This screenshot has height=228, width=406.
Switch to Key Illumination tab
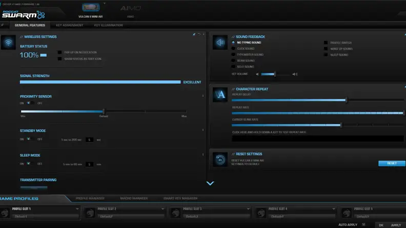(x=108, y=25)
